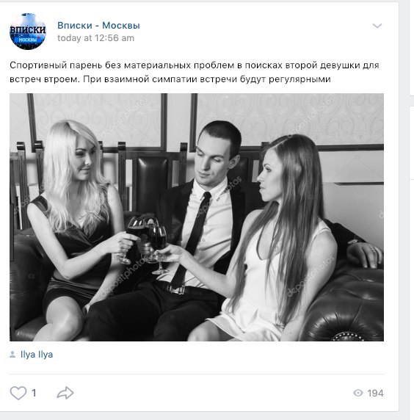Click the person icon beside Ilya Ilya

[x=12, y=355]
